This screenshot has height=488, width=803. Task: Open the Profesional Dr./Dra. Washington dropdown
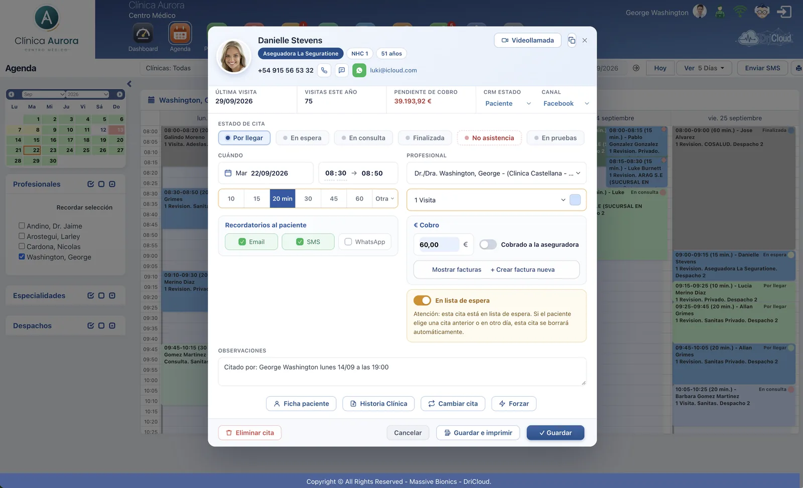[496, 173]
